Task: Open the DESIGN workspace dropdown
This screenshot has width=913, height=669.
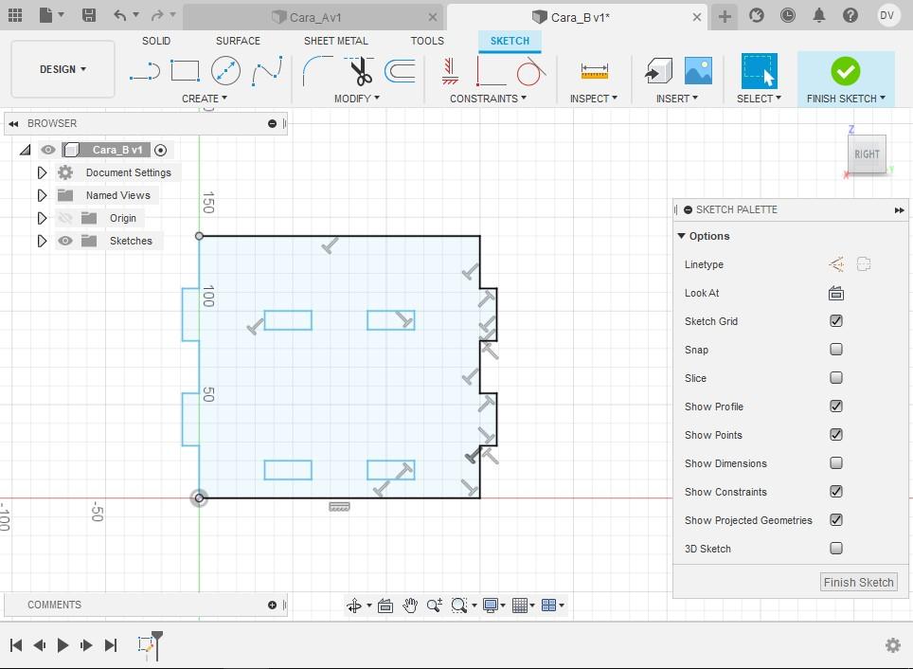Action: pos(63,69)
